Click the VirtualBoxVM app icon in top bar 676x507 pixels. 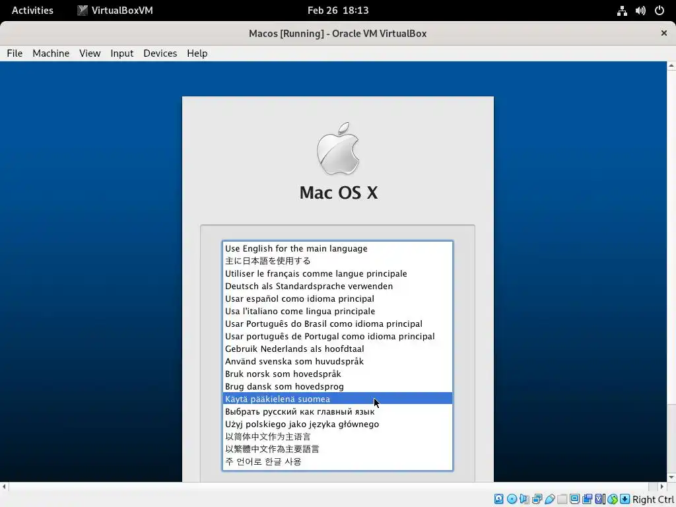pyautogui.click(x=83, y=11)
